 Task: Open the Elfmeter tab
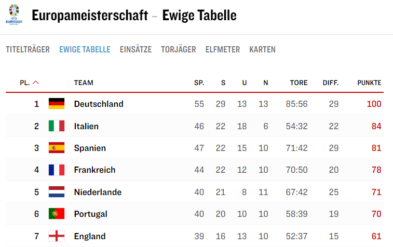click(x=223, y=50)
